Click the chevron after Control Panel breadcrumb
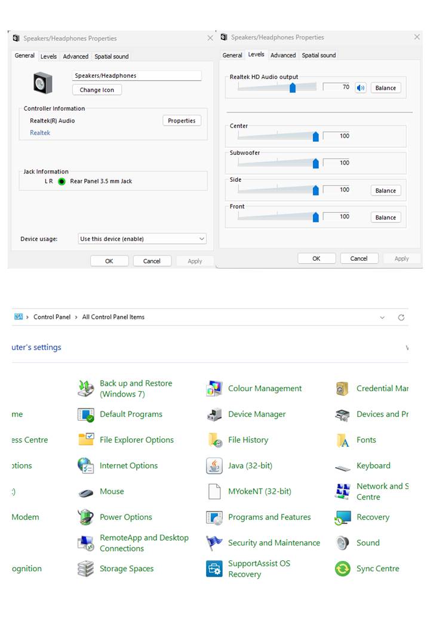Screen dimensions: 430x622 coord(76,317)
